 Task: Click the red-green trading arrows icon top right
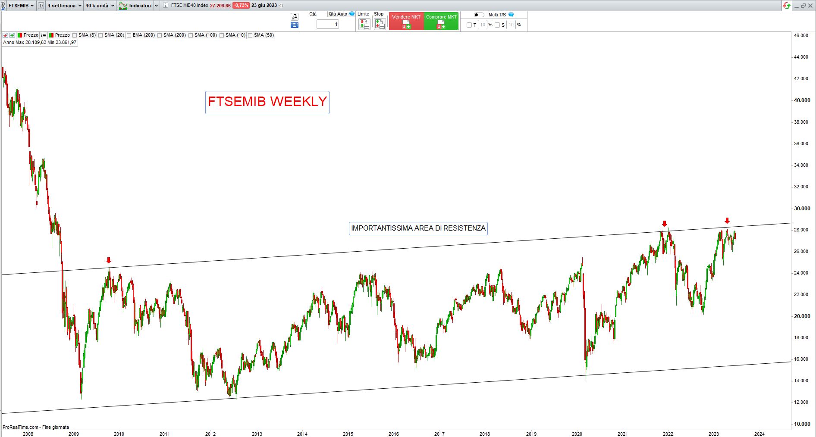pos(787,6)
